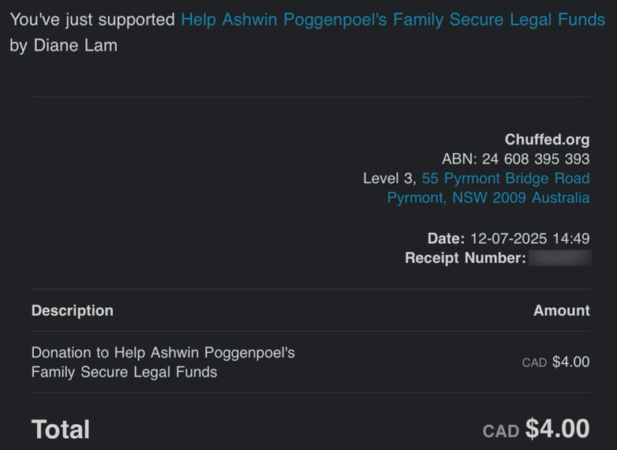Click the CAD label in Total row
This screenshot has width=617, height=450.
pos(500,431)
